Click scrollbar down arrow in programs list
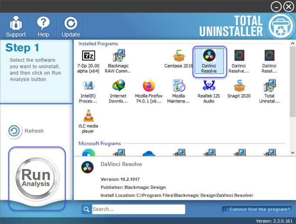Screen dimensions: 296x224 (x=293, y=153)
